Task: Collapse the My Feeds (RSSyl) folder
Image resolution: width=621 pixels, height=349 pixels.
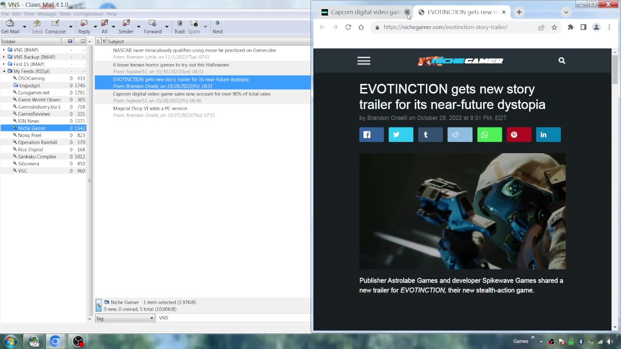Action: pyautogui.click(x=4, y=71)
